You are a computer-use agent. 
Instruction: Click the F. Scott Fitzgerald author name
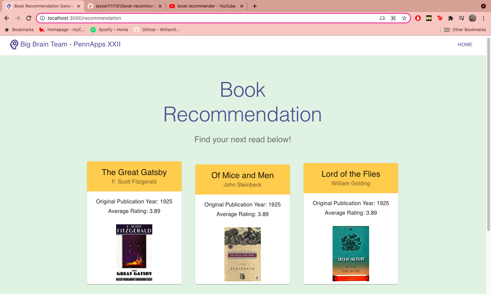pos(134,182)
